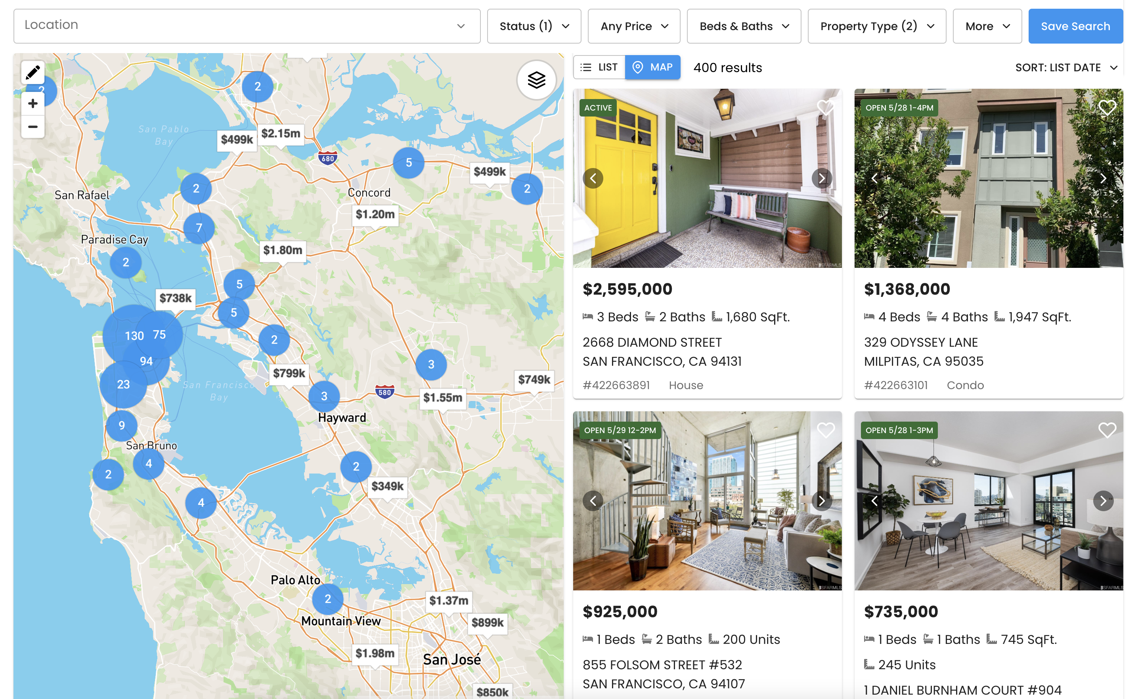Screen dimensions: 1140x699
Task: Click the heart icon on $925,000 listing
Action: (826, 430)
